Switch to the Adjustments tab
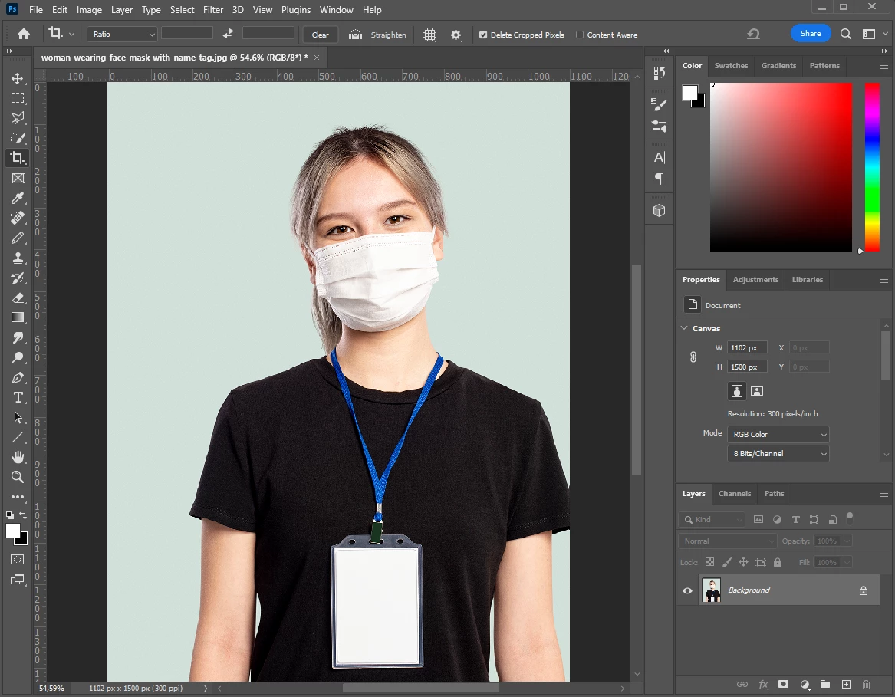Screen dimensions: 895x697 pos(755,280)
